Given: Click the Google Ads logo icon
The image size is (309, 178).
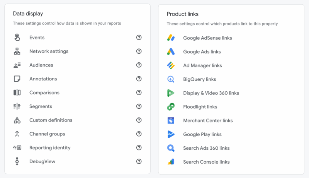Looking at the screenshot, I should pyautogui.click(x=171, y=52).
